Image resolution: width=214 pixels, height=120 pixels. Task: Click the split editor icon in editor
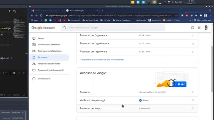tap(19, 11)
